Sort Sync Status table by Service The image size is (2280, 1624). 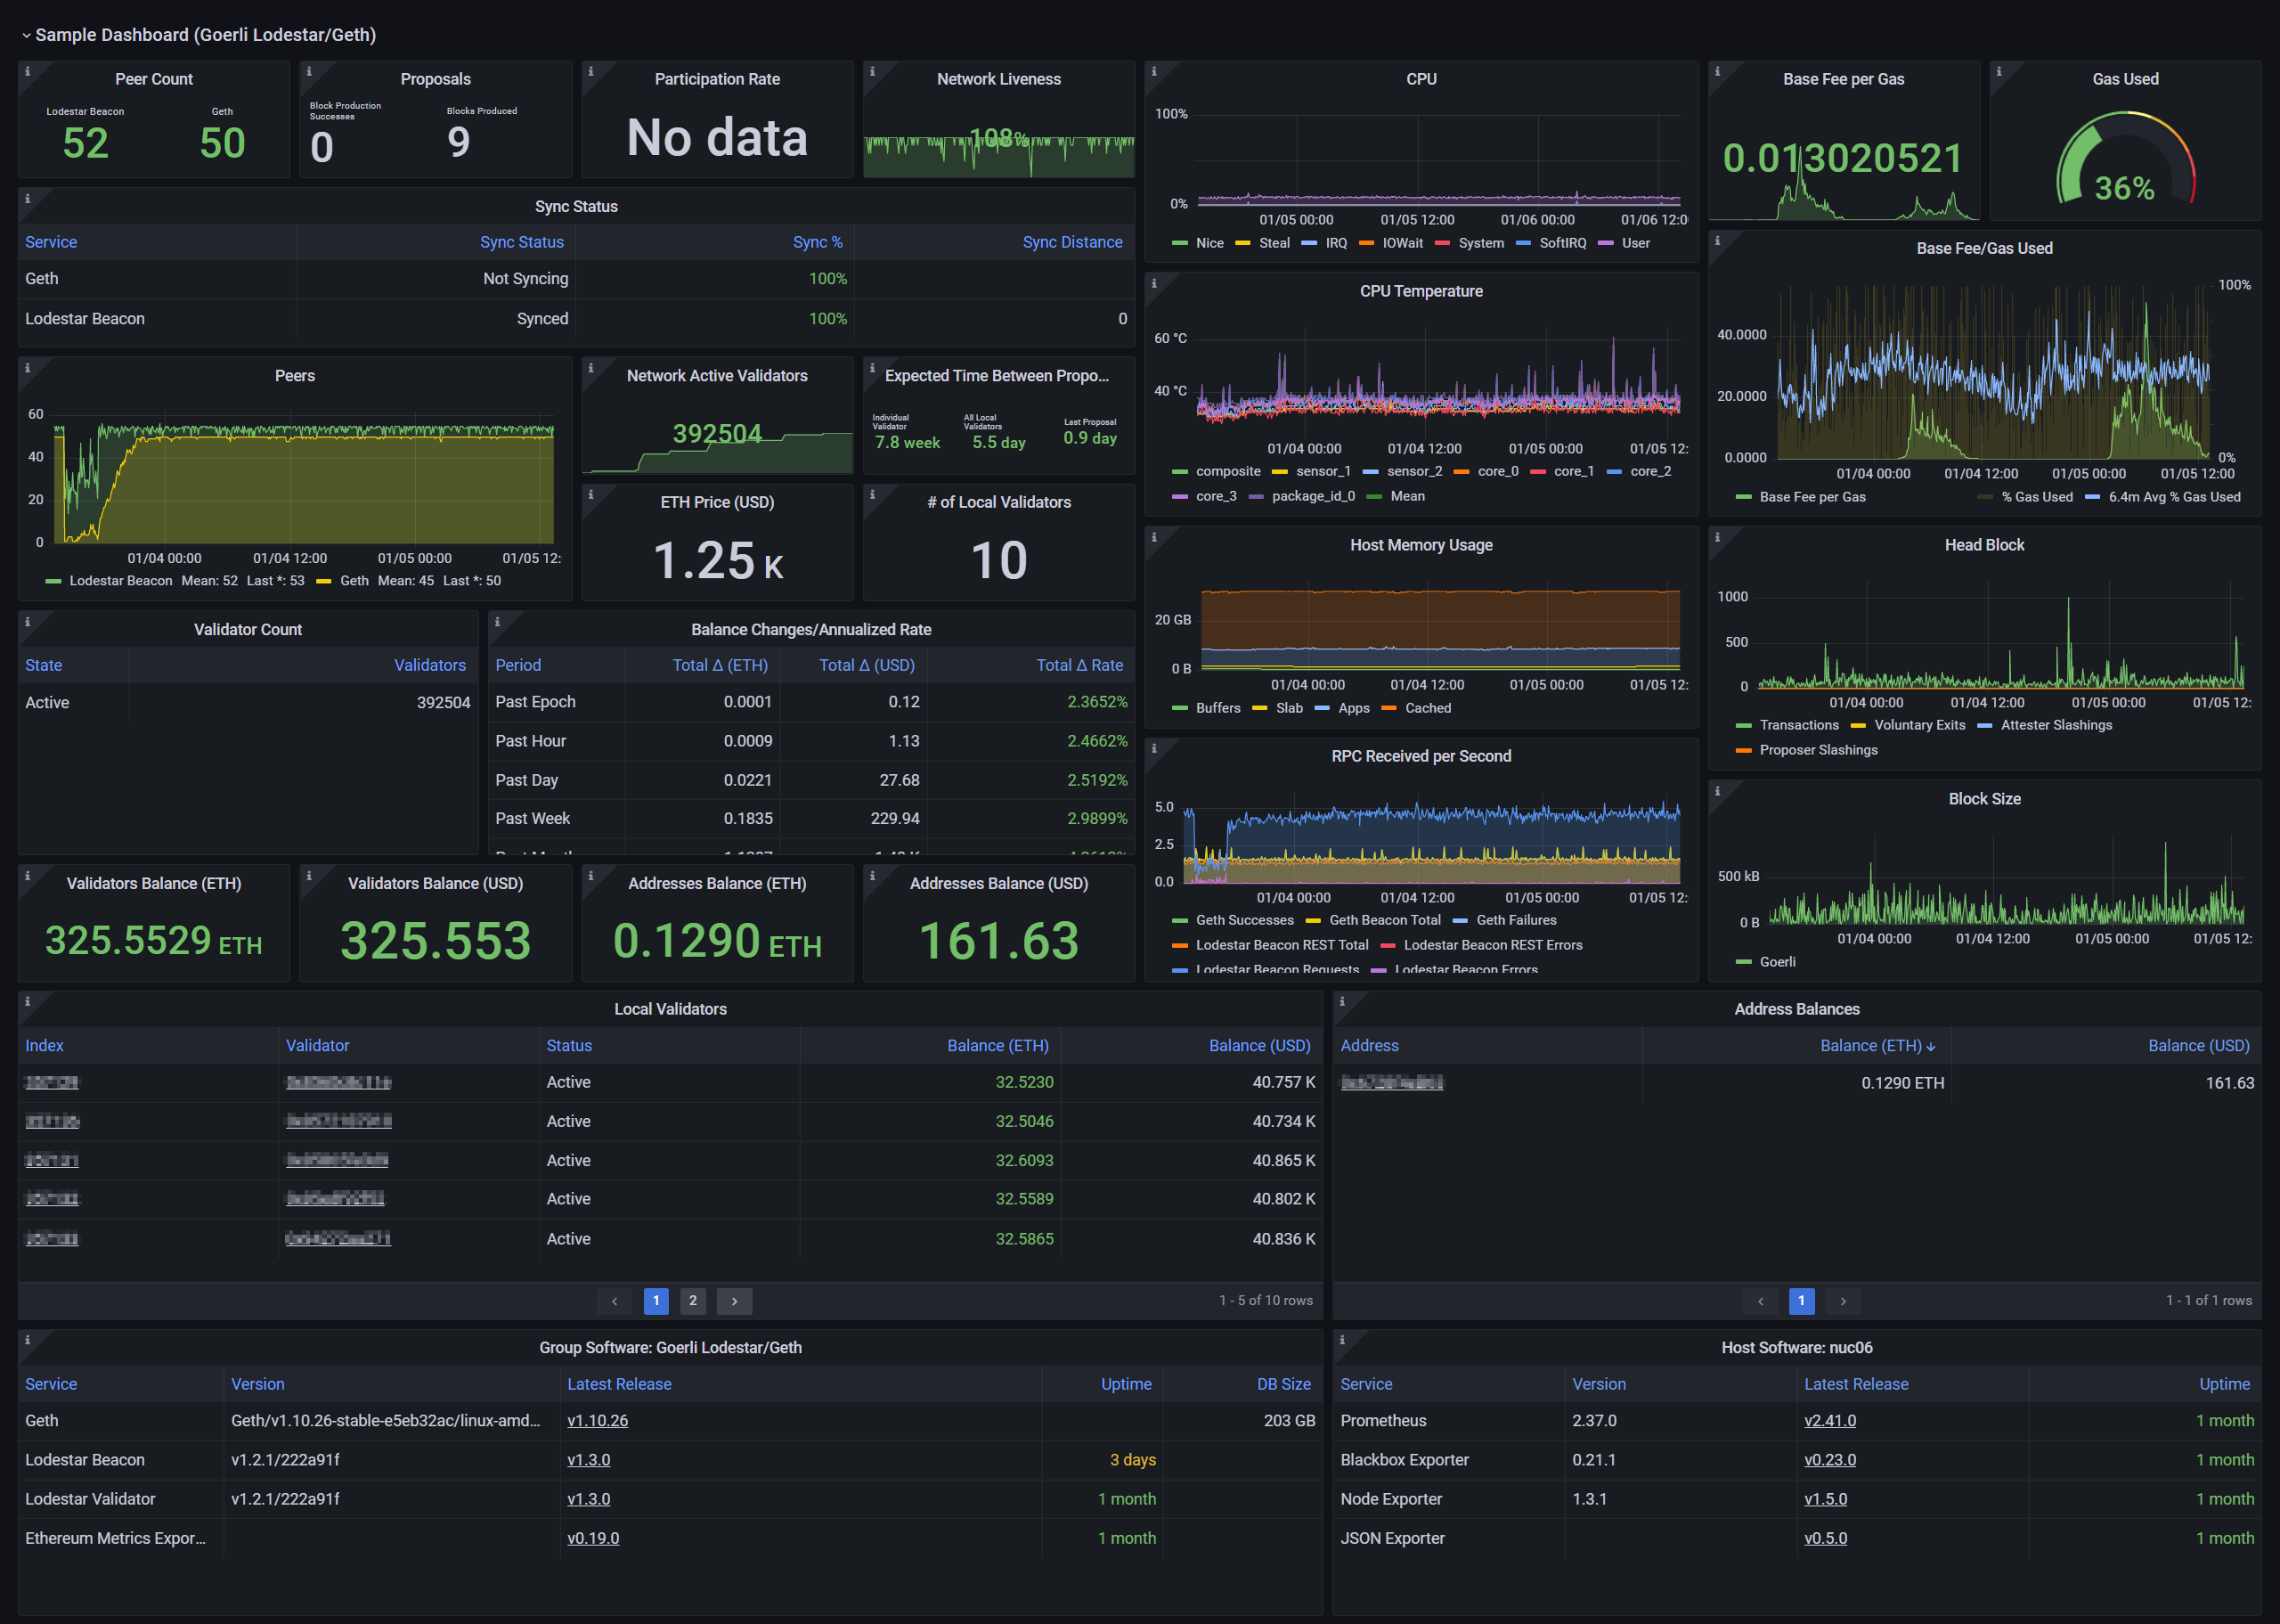pyautogui.click(x=51, y=242)
